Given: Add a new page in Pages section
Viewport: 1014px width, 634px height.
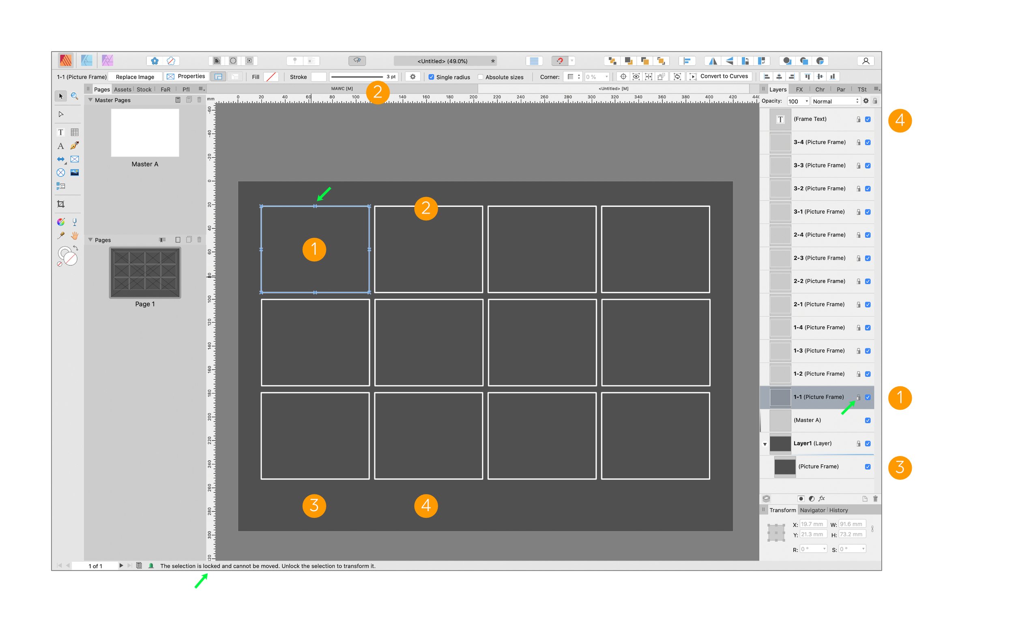Looking at the screenshot, I should tap(178, 240).
